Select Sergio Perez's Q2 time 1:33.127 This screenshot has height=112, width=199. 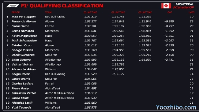pos(118,74)
